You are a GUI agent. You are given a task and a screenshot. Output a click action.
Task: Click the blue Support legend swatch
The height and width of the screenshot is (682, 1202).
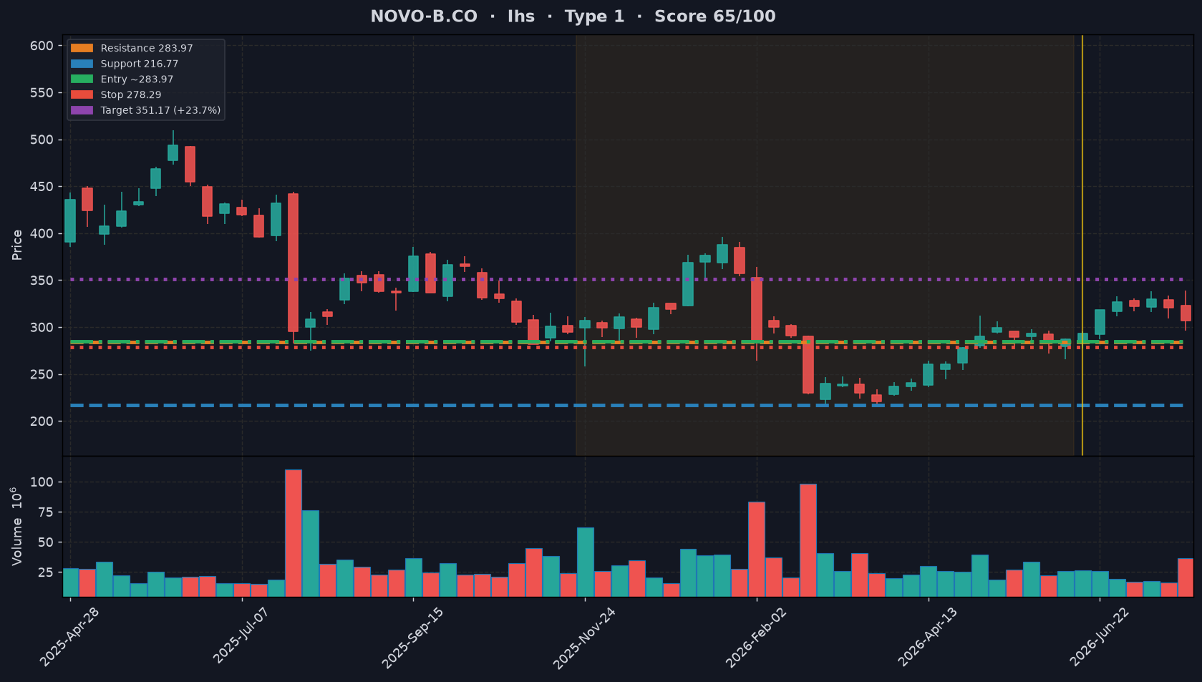click(82, 64)
